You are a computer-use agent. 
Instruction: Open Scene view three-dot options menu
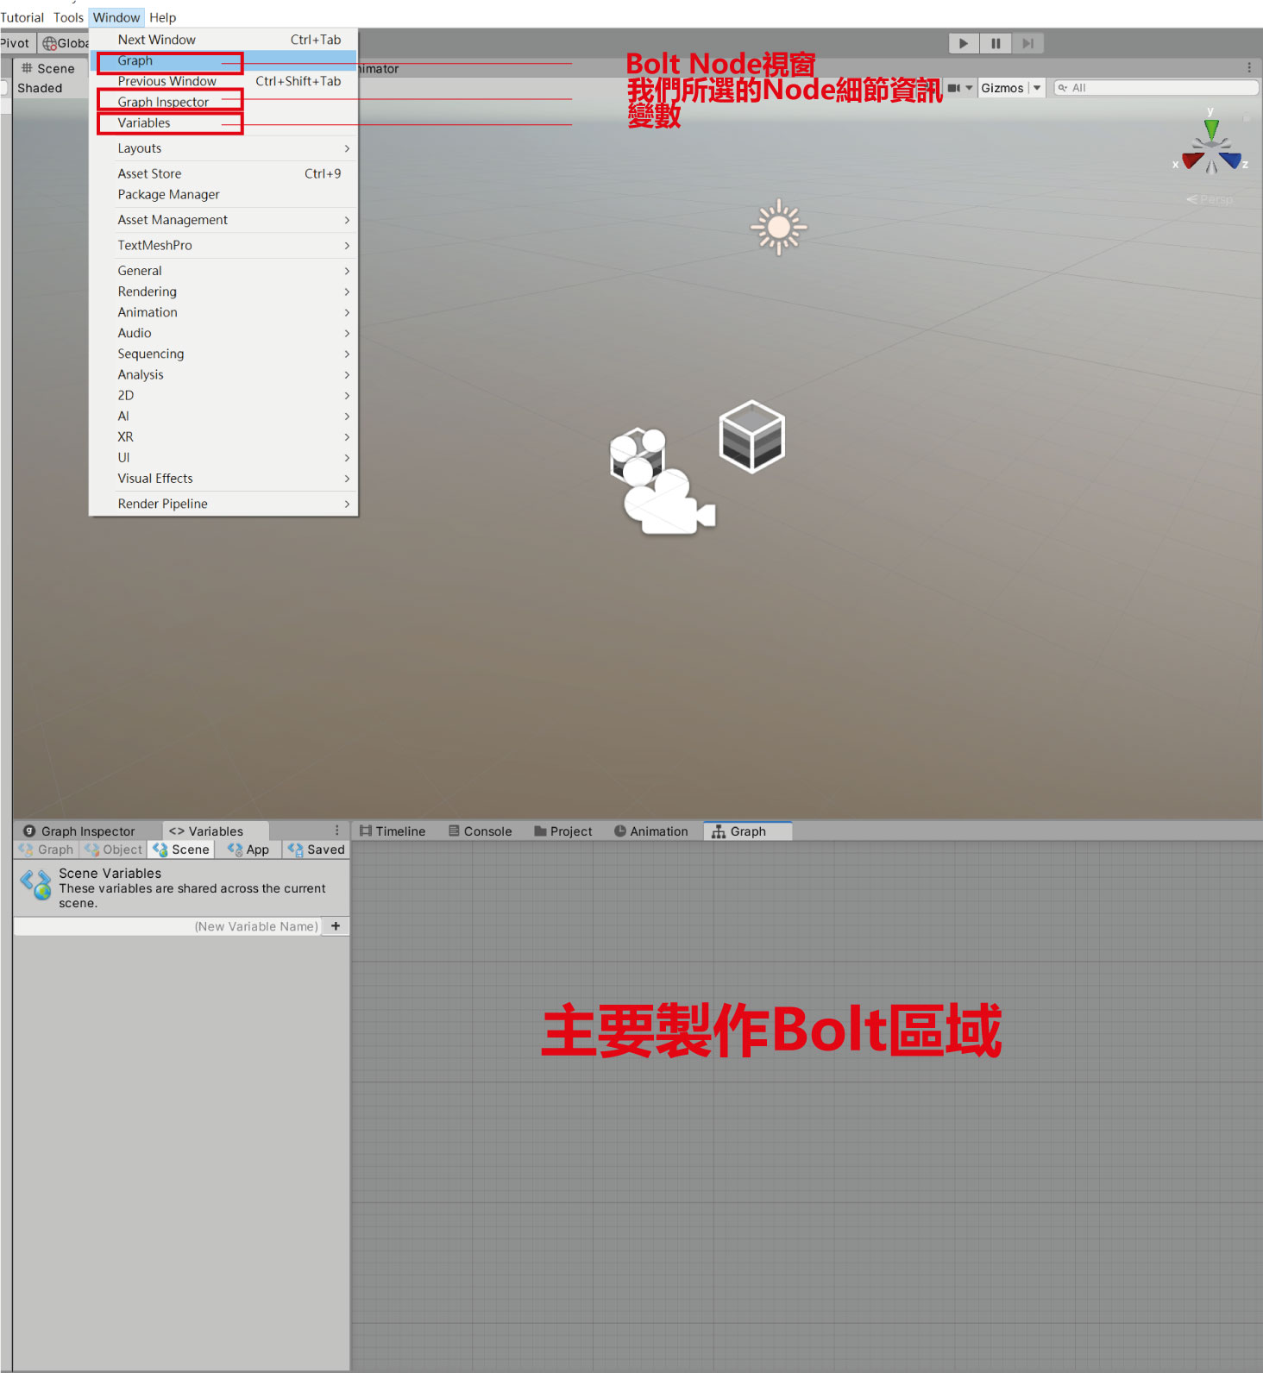1248,67
